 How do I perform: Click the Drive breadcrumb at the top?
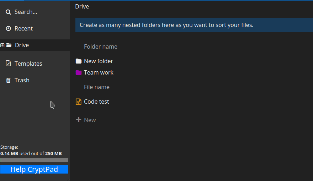coord(82,6)
